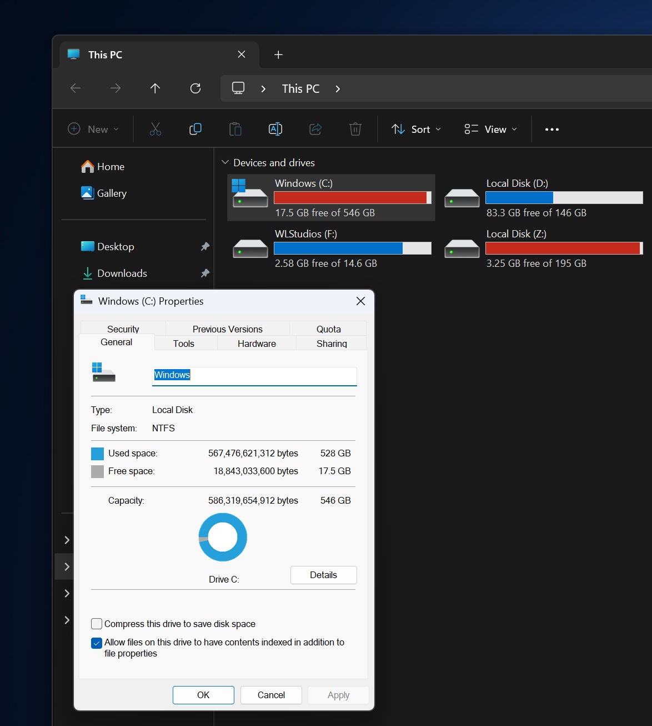Switch to the Hardware tab
The height and width of the screenshot is (726, 652).
pyautogui.click(x=256, y=343)
